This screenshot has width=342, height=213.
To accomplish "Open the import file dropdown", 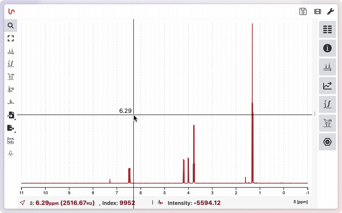I will pyautogui.click(x=11, y=115).
